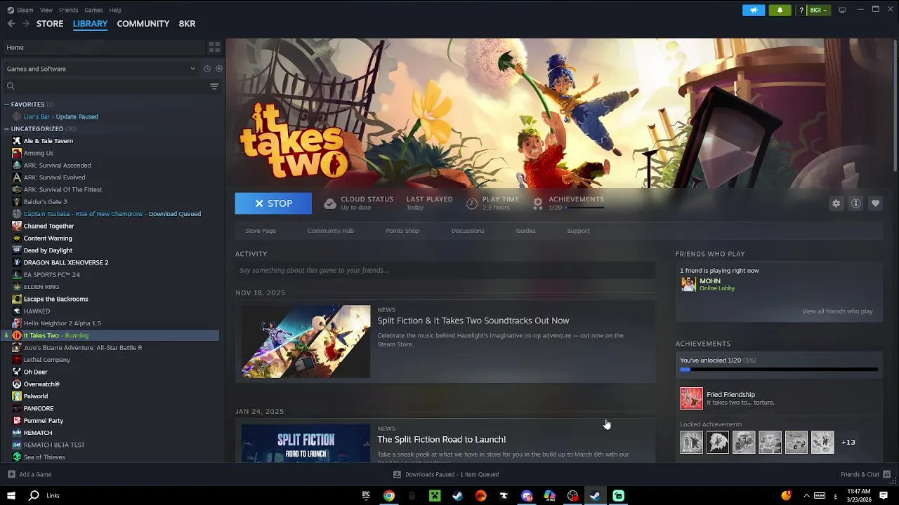Show the +13 more locked achievements
899x505 pixels.
point(848,443)
